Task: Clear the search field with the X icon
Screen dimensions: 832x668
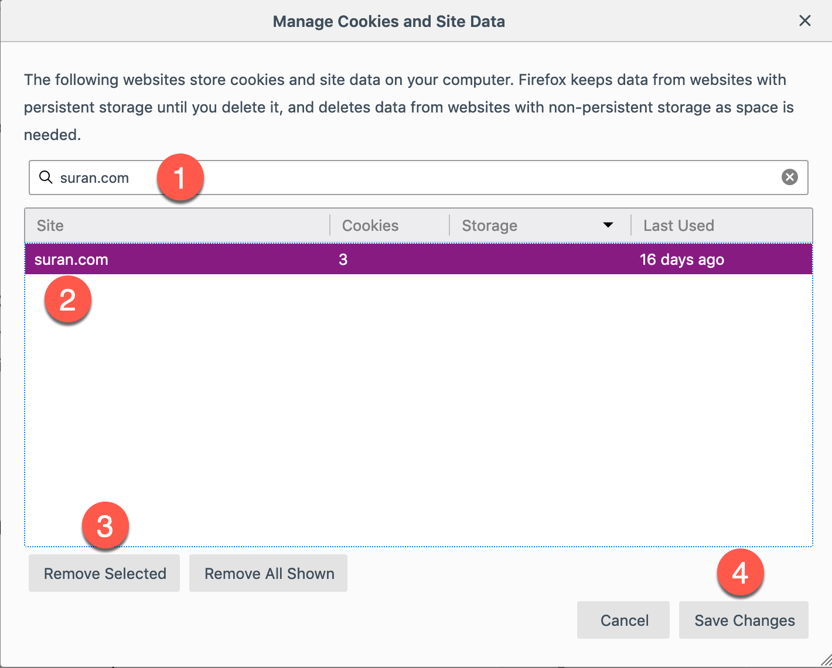Action: [x=789, y=177]
